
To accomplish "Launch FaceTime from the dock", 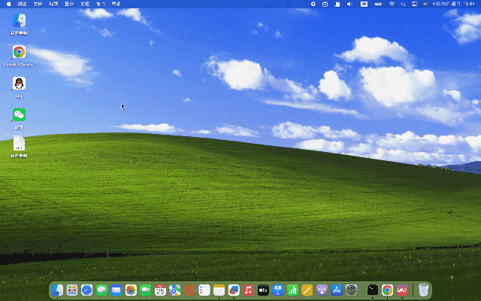I will pyautogui.click(x=145, y=290).
